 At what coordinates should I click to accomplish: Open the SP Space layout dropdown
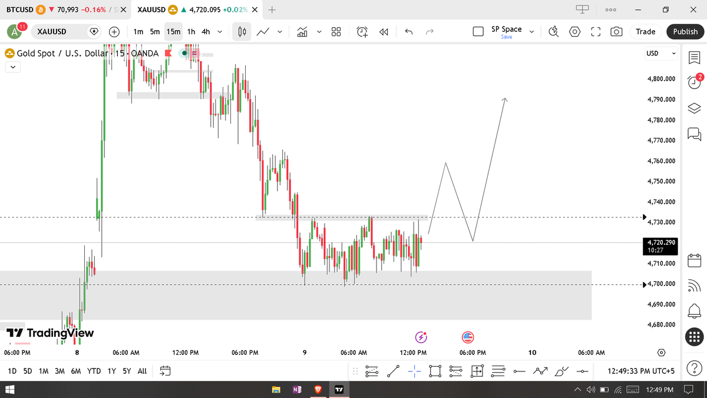click(531, 32)
